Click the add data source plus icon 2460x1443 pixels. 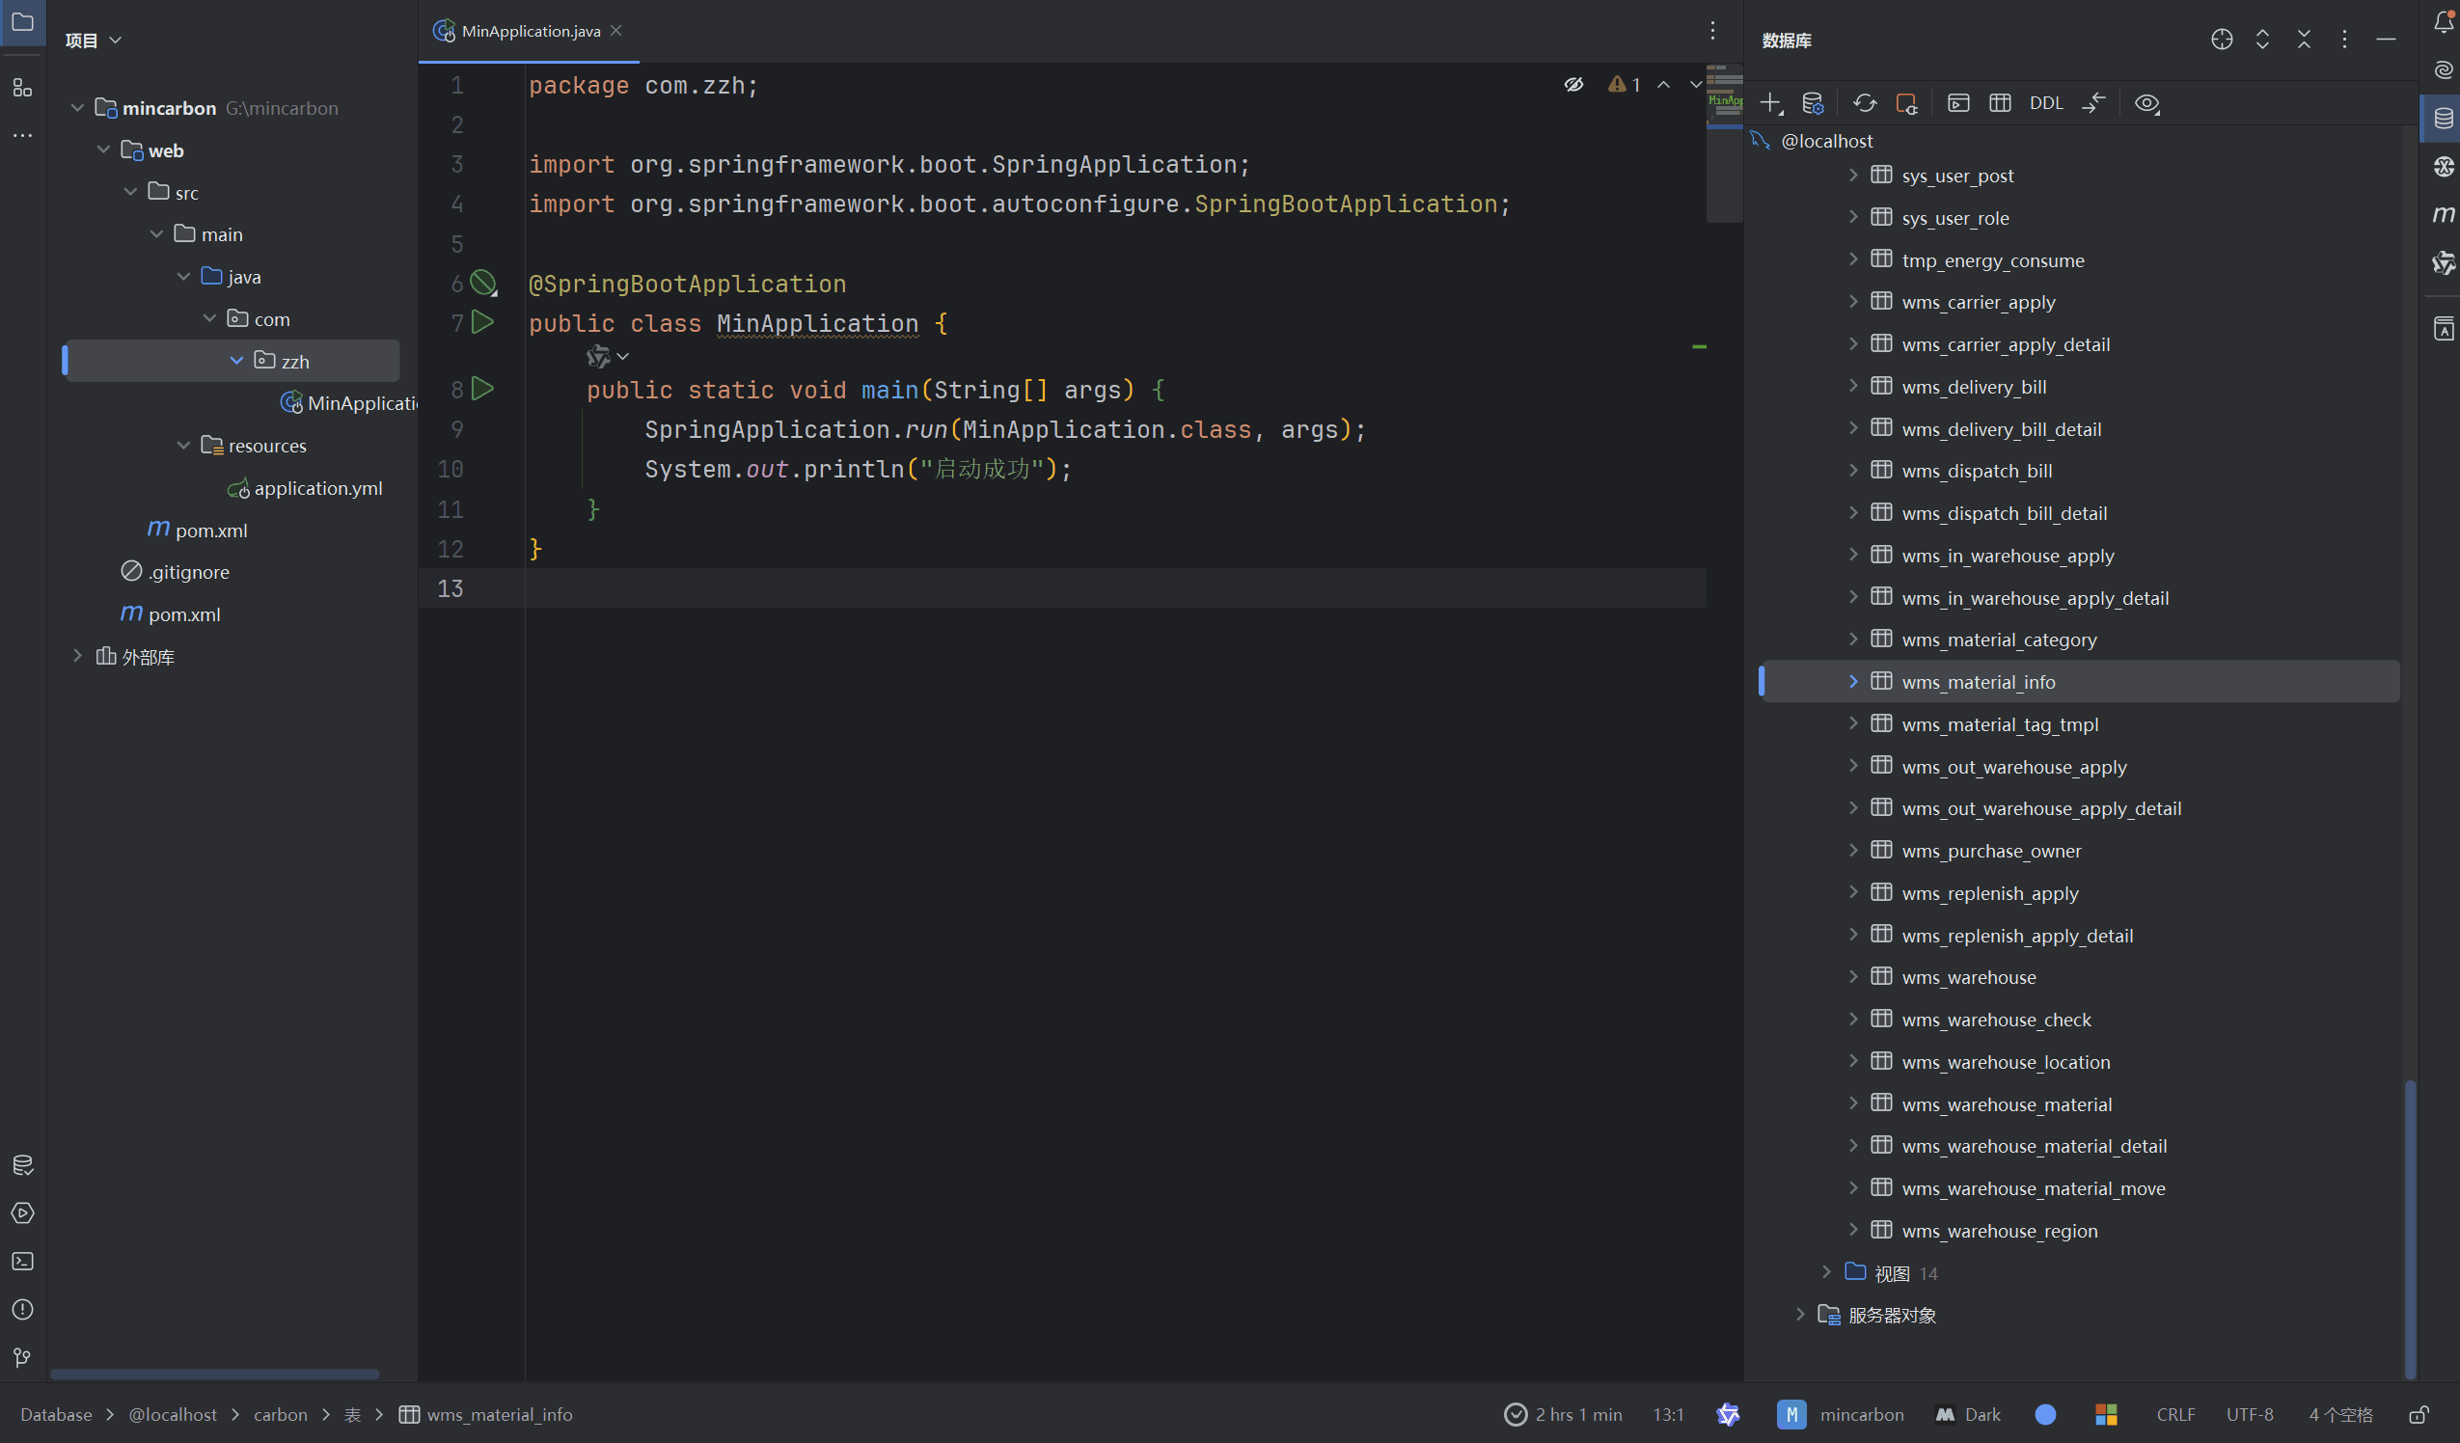click(1770, 103)
